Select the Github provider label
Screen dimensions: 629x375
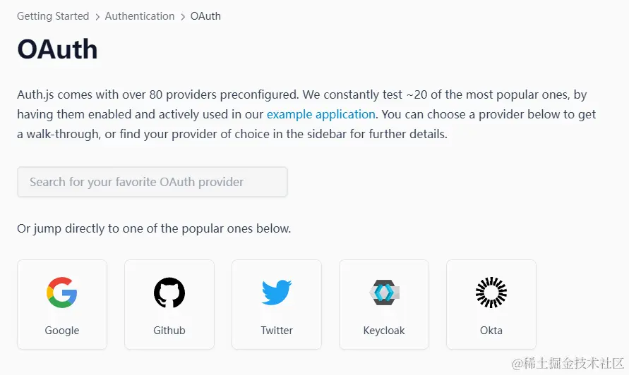(x=169, y=330)
